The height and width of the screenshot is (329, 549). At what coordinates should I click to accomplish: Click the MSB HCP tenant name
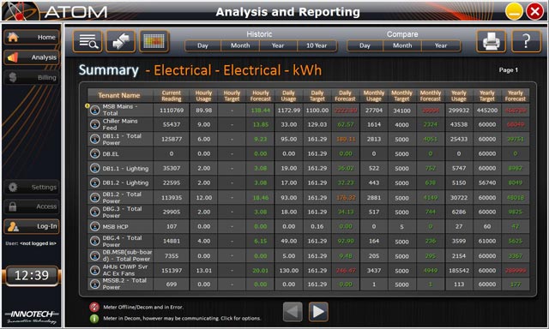pyautogui.click(x=115, y=226)
